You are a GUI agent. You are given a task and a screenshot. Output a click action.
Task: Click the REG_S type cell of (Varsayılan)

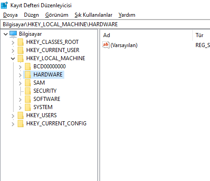(x=203, y=45)
